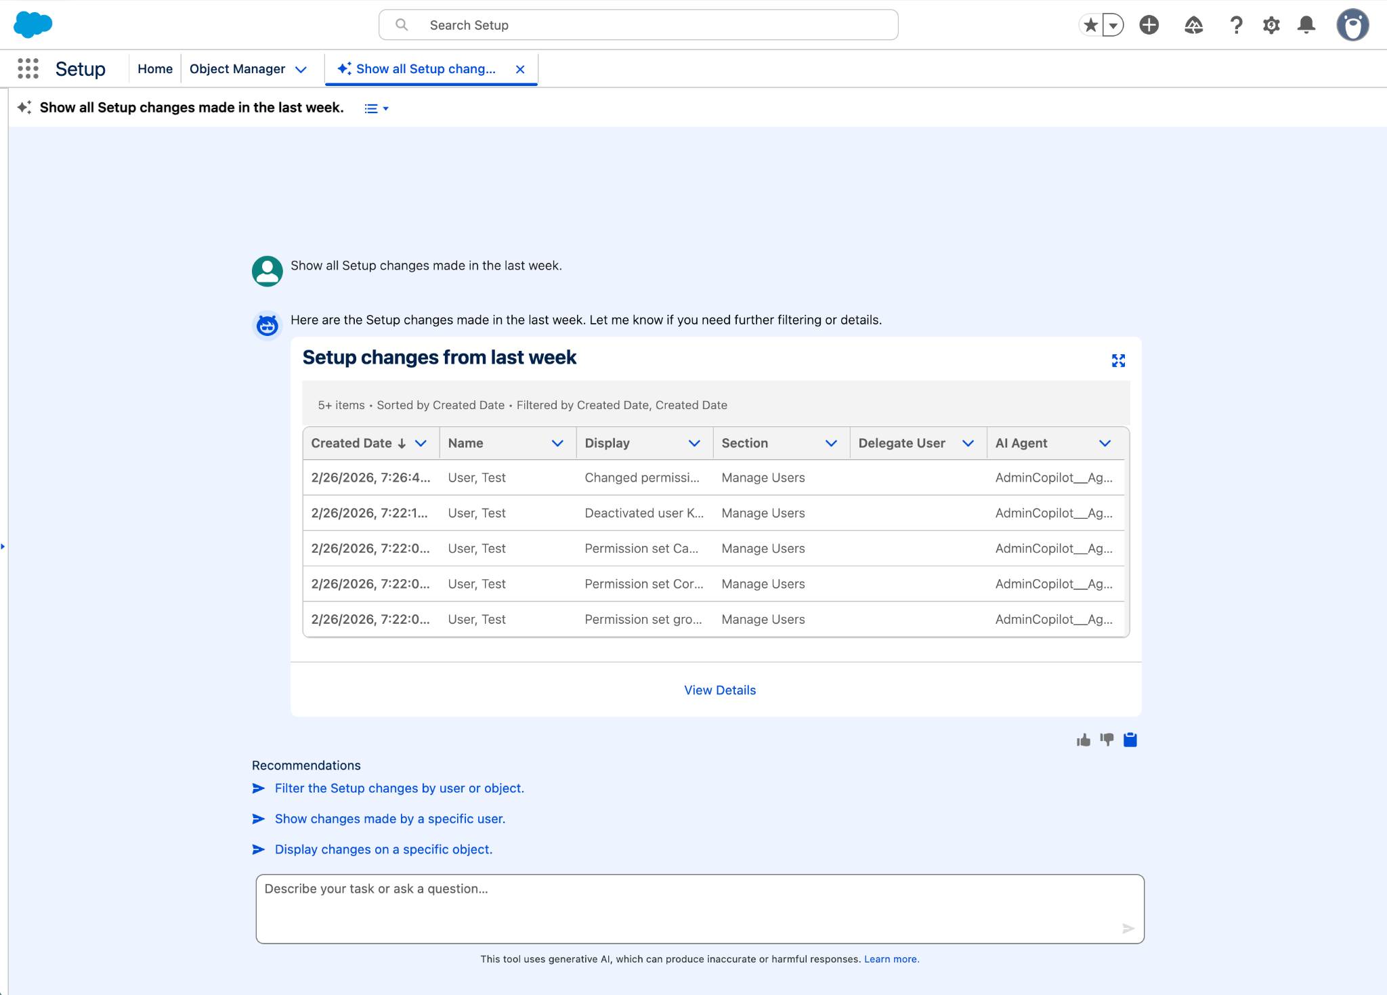Sort by the Section column header
The width and height of the screenshot is (1387, 995).
coord(745,443)
